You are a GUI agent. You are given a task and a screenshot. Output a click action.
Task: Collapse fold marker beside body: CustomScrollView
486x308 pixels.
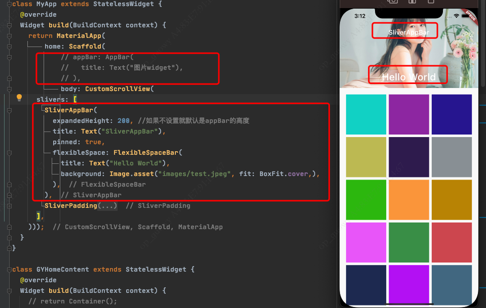point(9,89)
